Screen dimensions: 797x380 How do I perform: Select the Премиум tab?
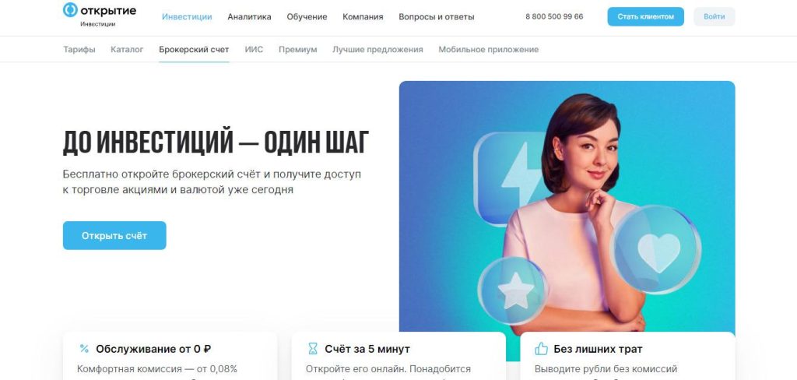(298, 49)
